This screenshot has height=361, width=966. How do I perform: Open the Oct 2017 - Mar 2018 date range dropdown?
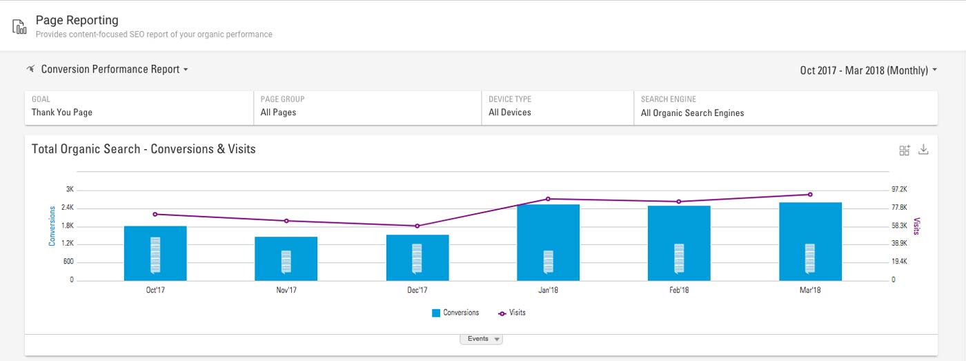tap(868, 70)
